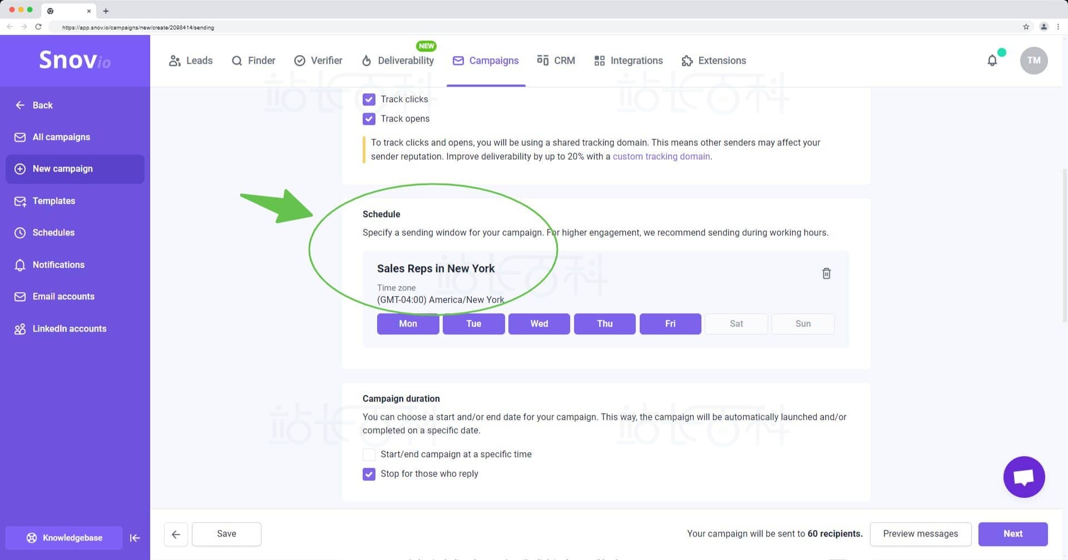Open the CRM section
The image size is (1068, 560).
(556, 61)
